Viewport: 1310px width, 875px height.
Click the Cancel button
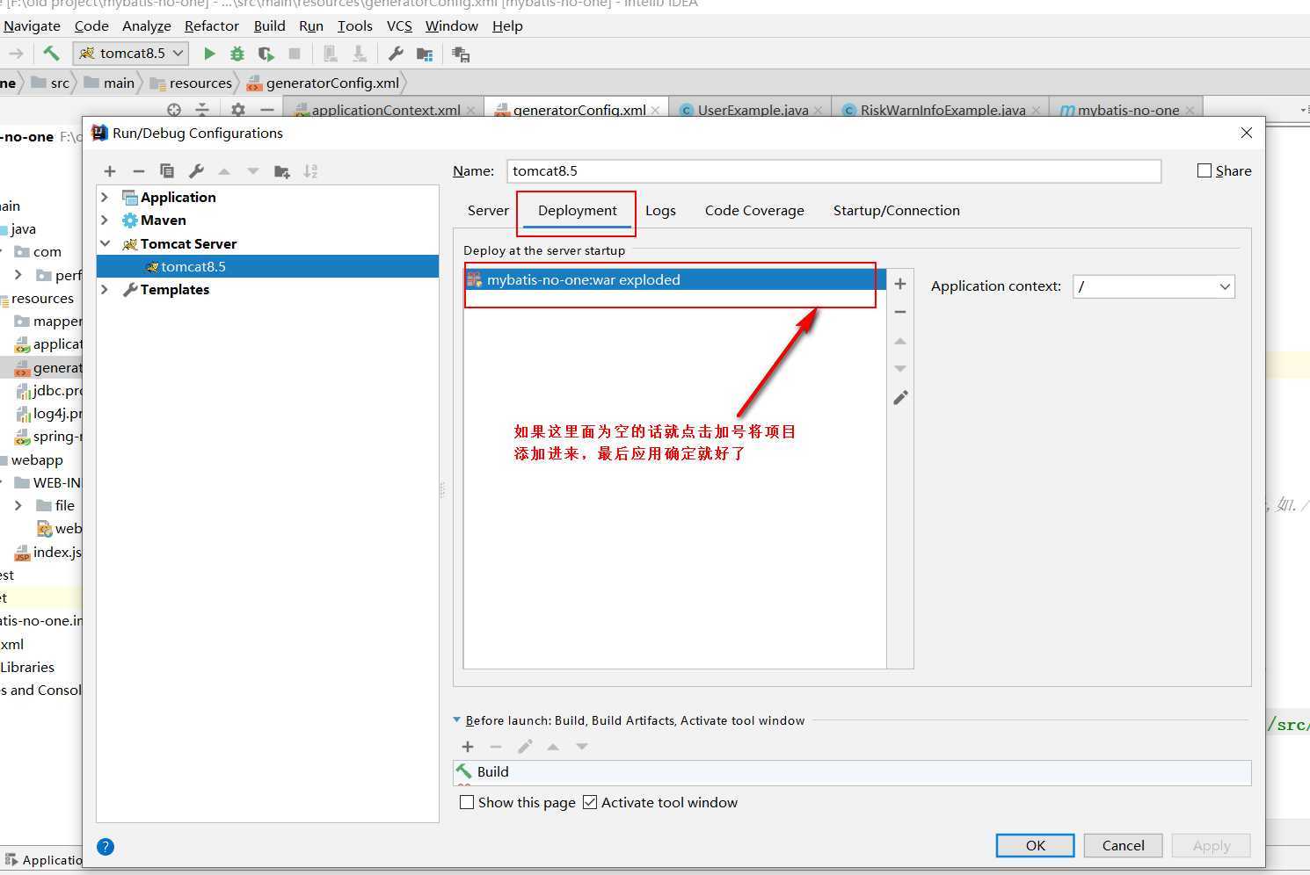pyautogui.click(x=1123, y=845)
